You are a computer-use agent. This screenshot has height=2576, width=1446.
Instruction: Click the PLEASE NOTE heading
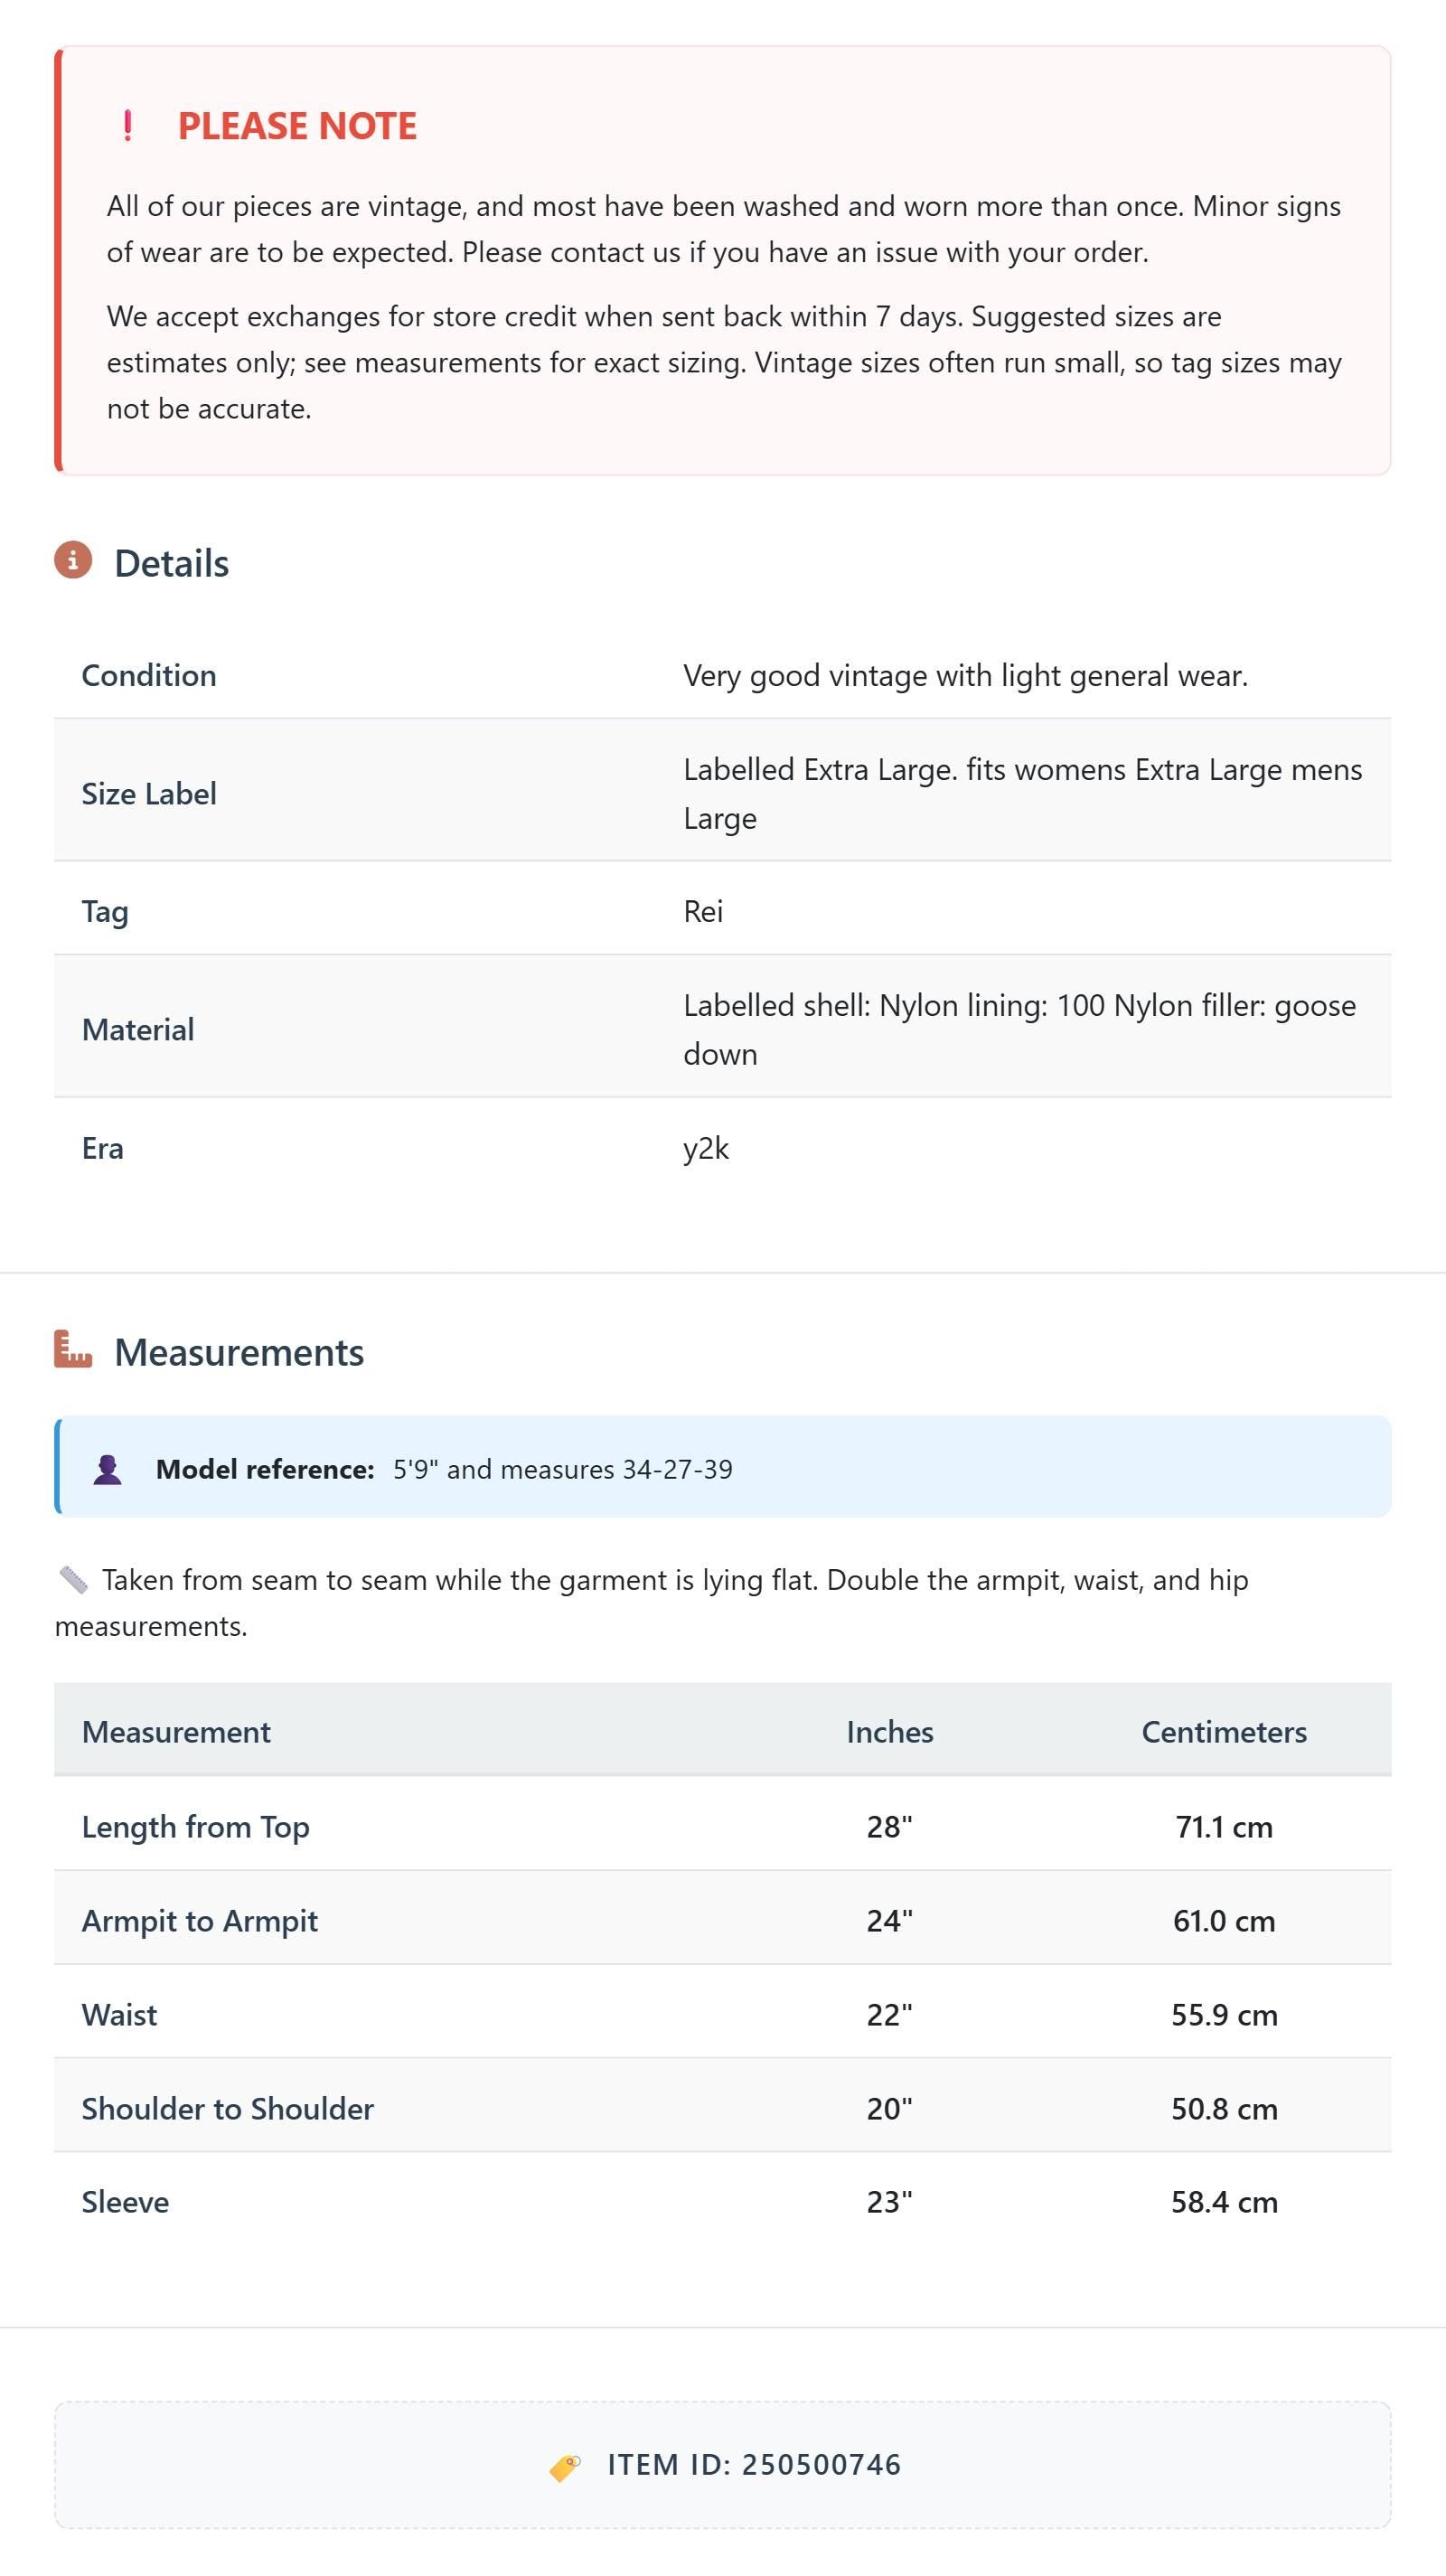(x=297, y=126)
